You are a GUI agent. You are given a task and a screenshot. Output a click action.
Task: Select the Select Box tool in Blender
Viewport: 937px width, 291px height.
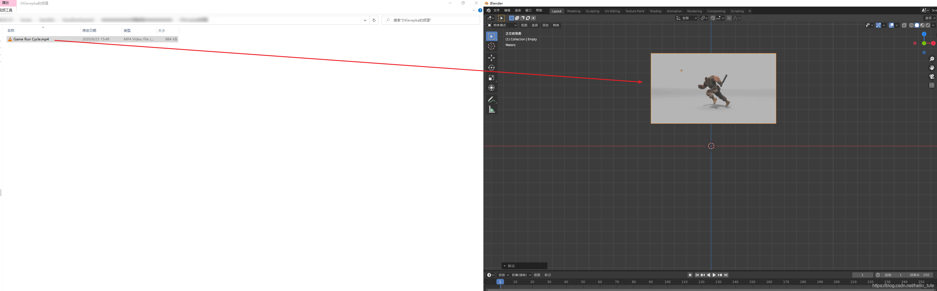(491, 36)
